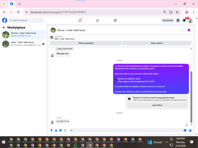Open the zoom magnifier icon in address bar
The image size is (198, 148).
coord(165,12)
